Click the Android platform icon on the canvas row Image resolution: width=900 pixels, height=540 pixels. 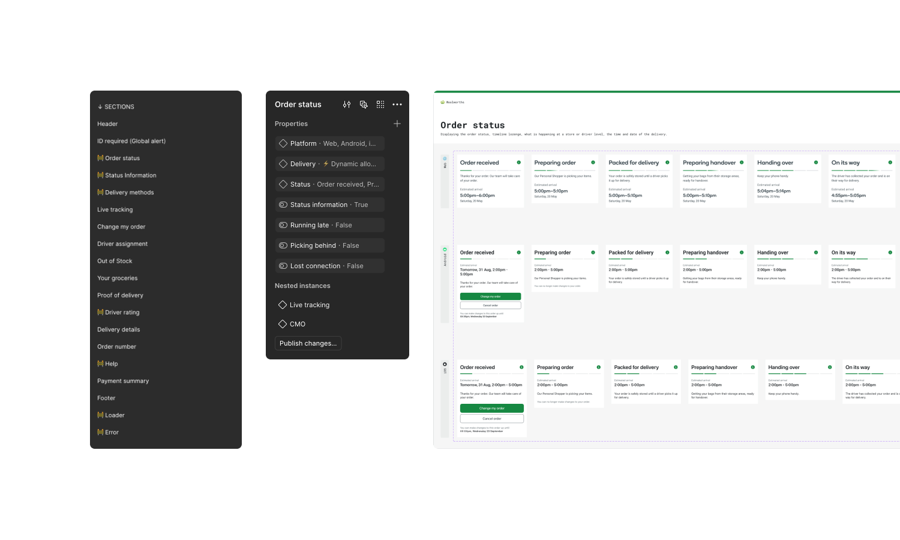click(445, 249)
